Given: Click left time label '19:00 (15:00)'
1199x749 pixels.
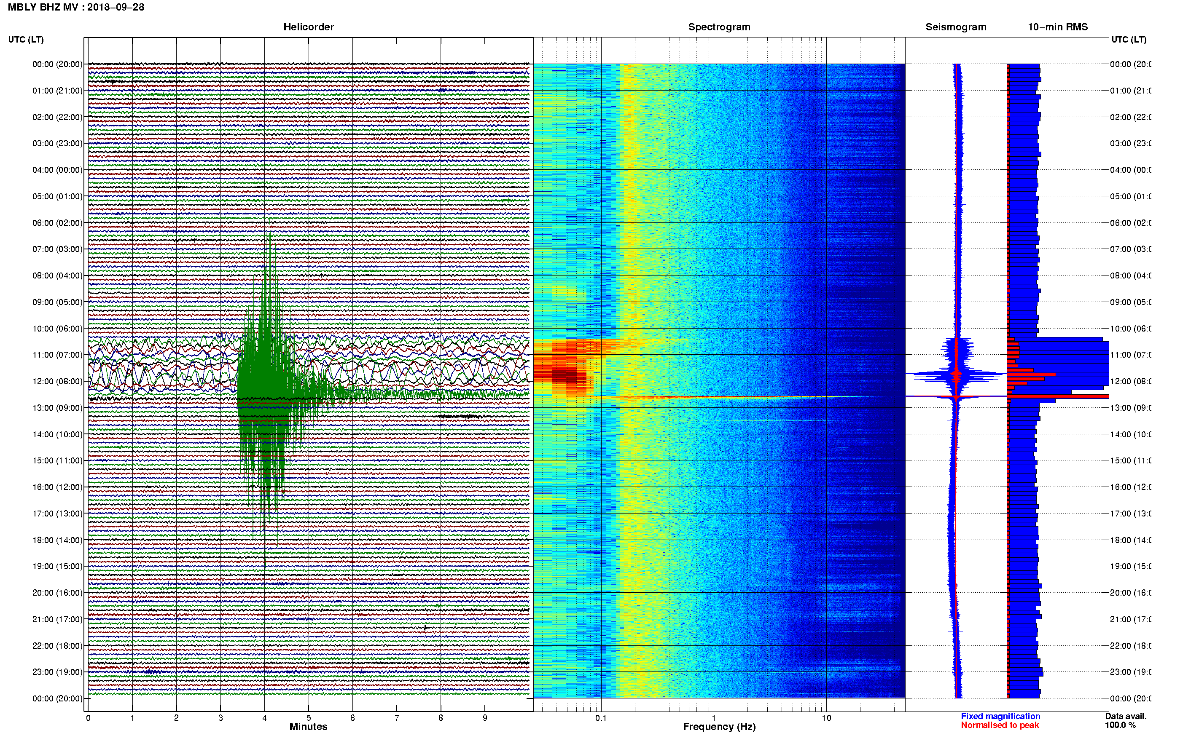Looking at the screenshot, I should pyautogui.click(x=57, y=566).
